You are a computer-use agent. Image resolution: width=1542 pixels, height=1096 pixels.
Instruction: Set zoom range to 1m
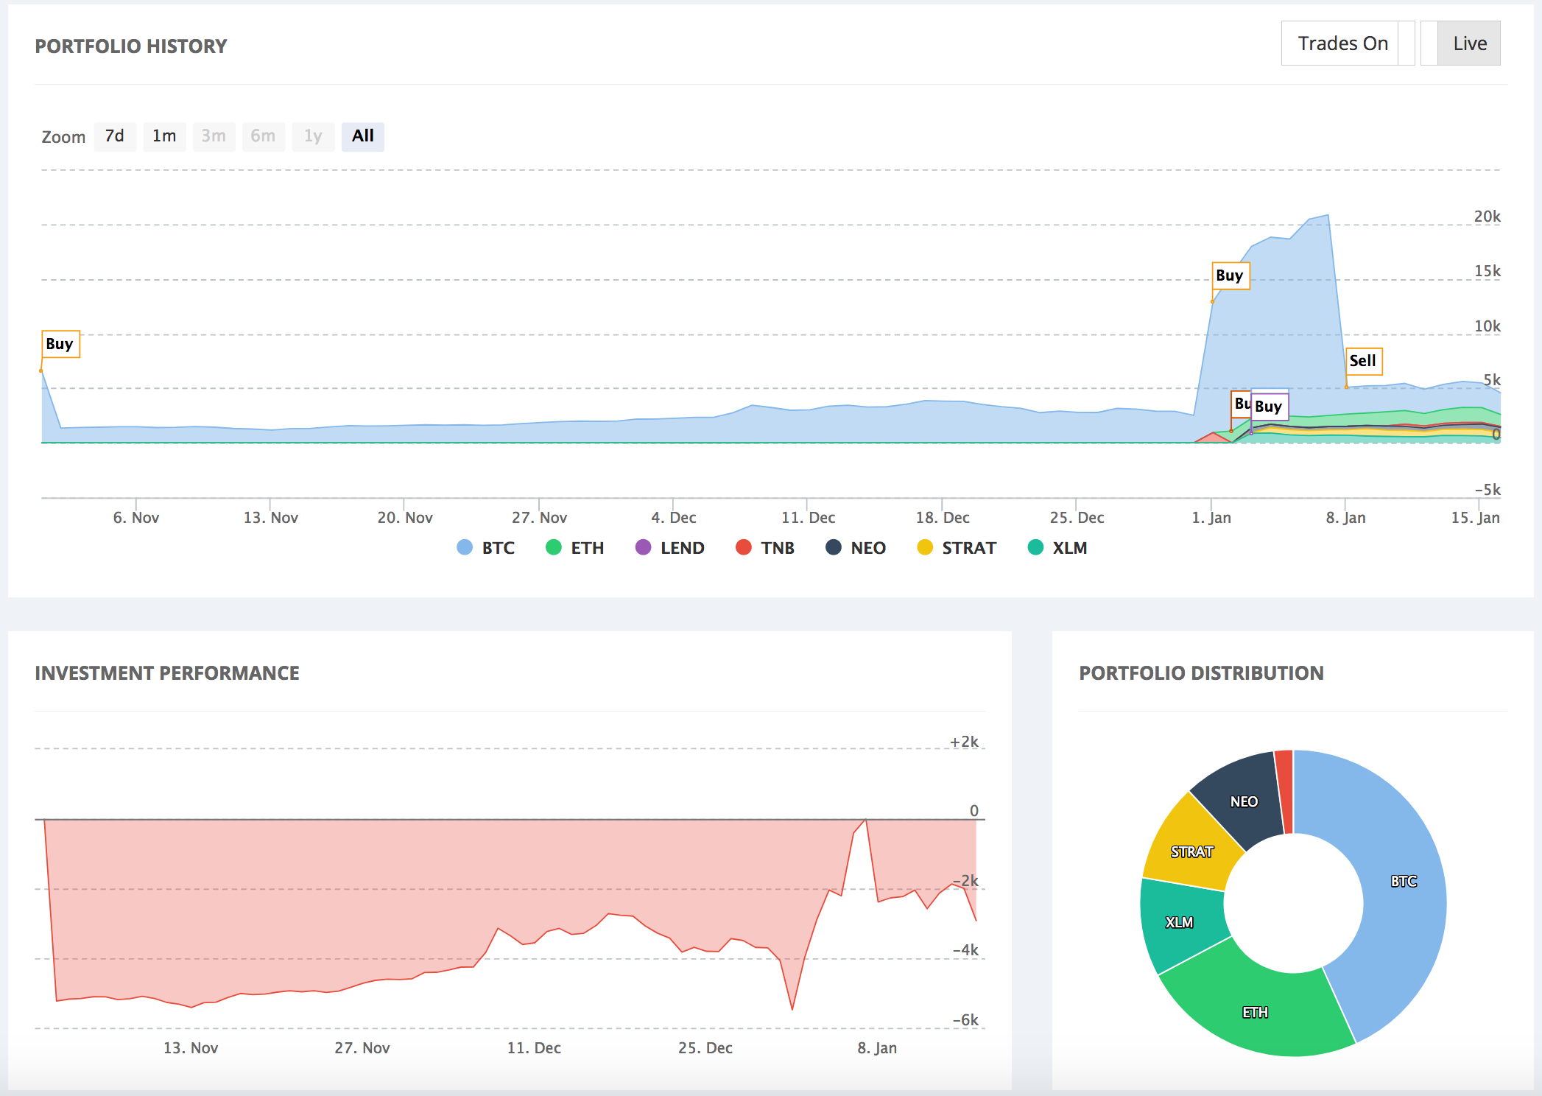point(164,136)
